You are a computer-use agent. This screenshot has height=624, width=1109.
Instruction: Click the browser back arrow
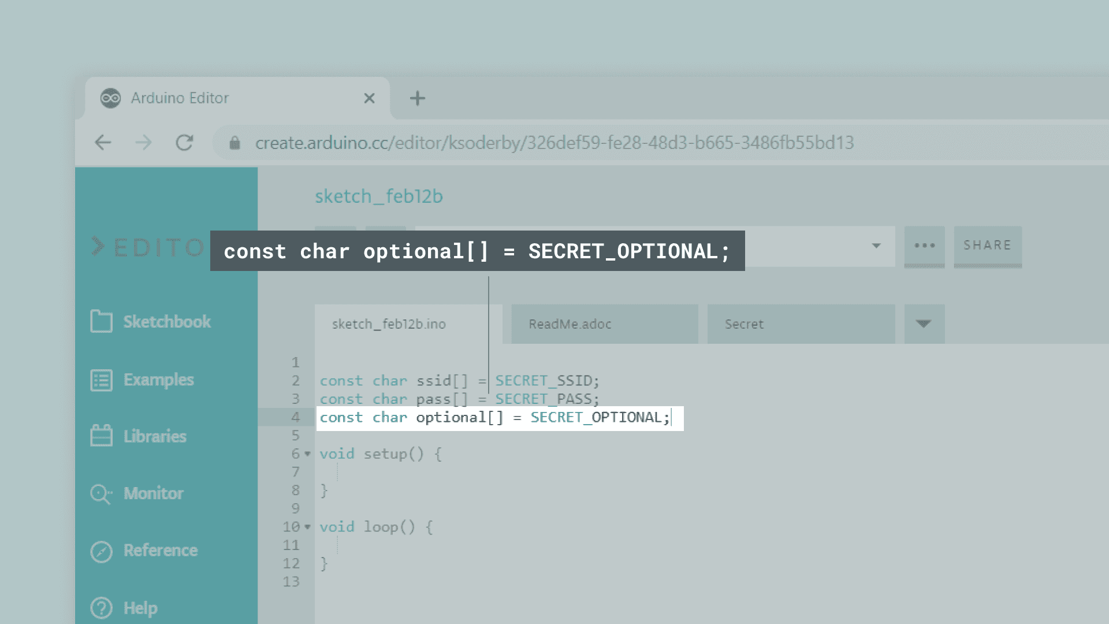[x=103, y=143]
